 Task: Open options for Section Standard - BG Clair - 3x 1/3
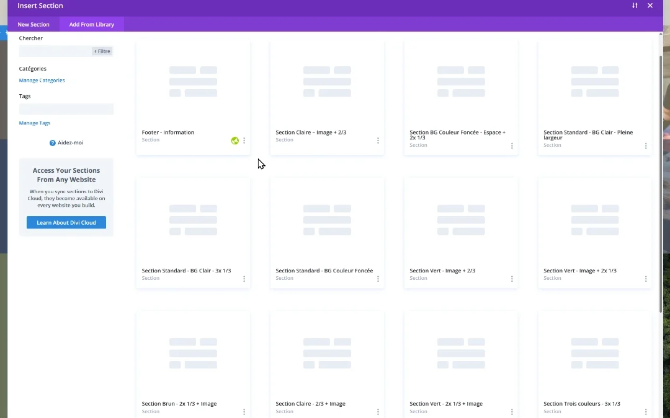pos(244,279)
